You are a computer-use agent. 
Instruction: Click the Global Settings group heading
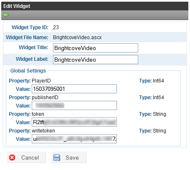28,71
